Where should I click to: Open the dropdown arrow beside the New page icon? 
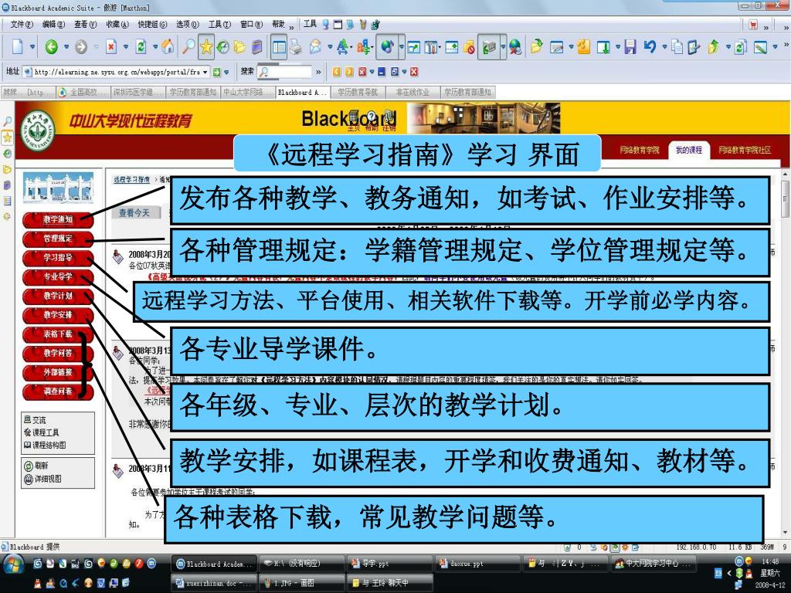[32, 47]
